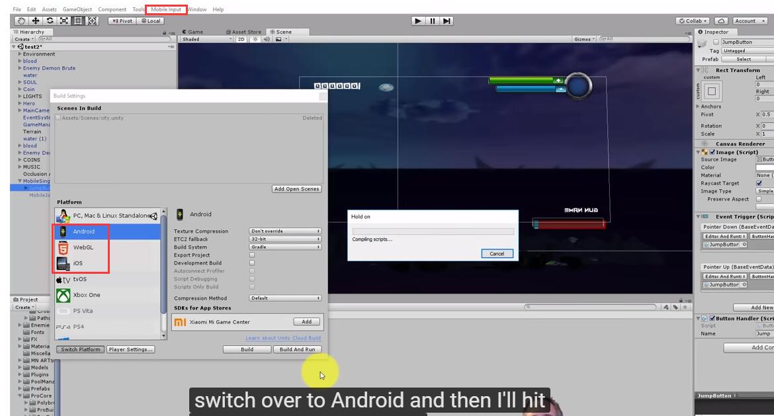This screenshot has width=774, height=416.
Task: Toggle Image (Script) component enabled checkbox
Action: tap(712, 152)
